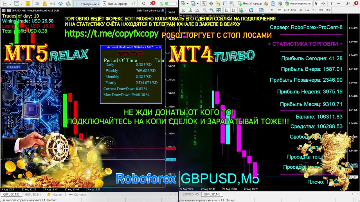Click Новый ордер button in MT5 toolbar
360x202 pixels.
(x=115, y=4)
